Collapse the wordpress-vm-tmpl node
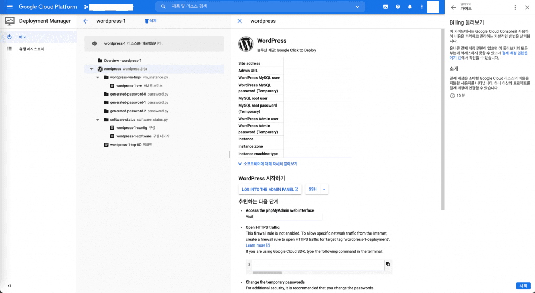 coord(98,77)
